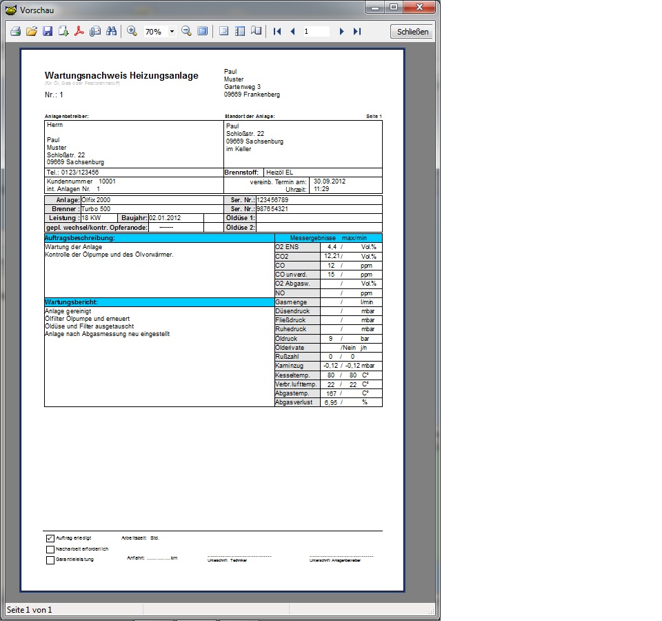This screenshot has width=662, height=621.
Task: Click the Vorschau window title bar icon
Action: (x=12, y=10)
